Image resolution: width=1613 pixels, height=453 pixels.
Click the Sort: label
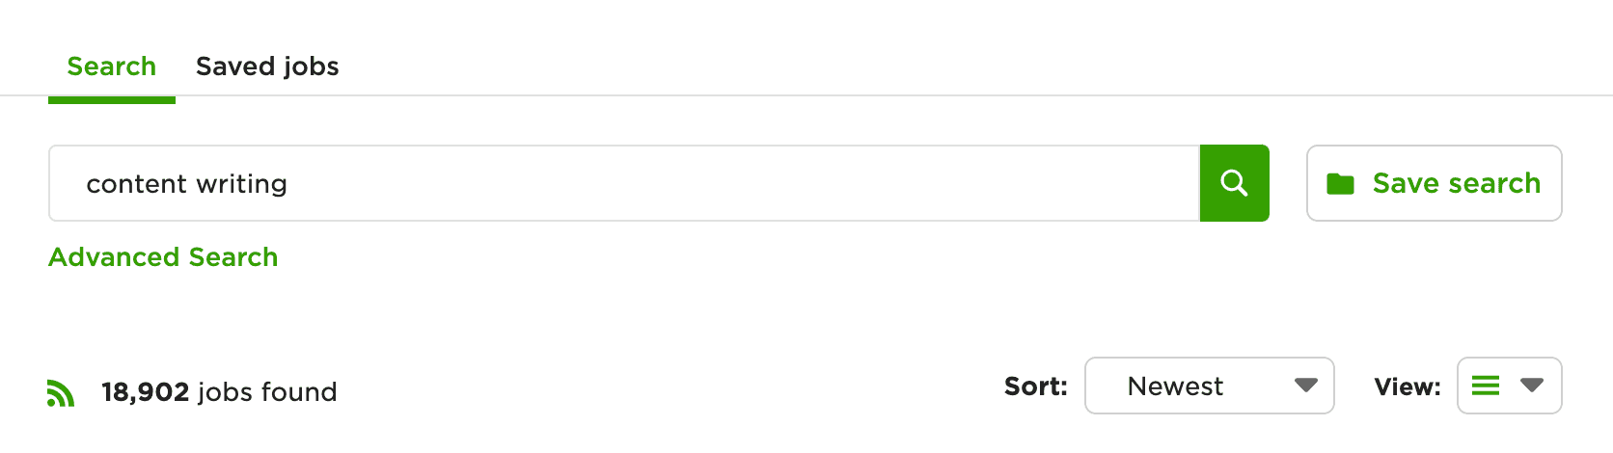(1036, 386)
